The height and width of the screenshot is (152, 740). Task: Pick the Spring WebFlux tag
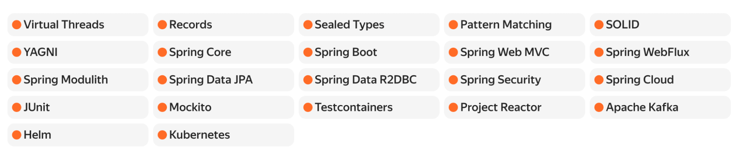[660, 52]
